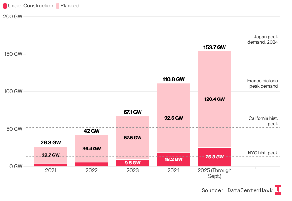Image resolution: width=292 pixels, height=201 pixels.
Task: Click the California hist. peak annotation
Action: [263, 121]
